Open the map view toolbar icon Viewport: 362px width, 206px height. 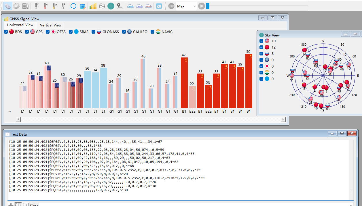pos(102,6)
